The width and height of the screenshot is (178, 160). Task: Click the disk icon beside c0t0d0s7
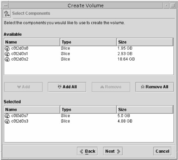7,116
